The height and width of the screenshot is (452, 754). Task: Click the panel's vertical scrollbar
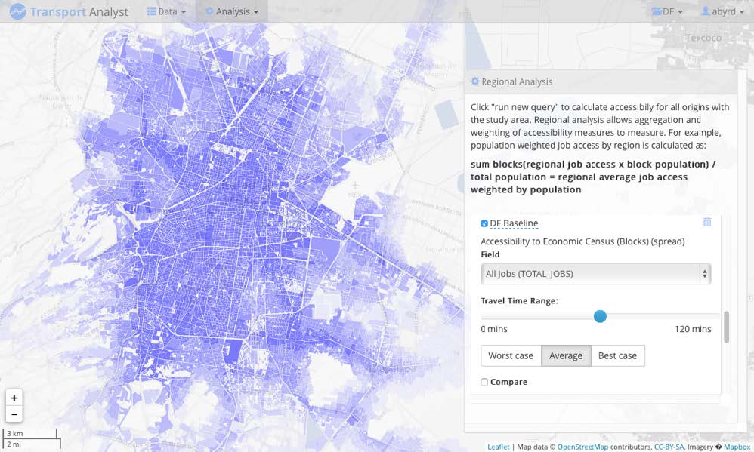[726, 327]
